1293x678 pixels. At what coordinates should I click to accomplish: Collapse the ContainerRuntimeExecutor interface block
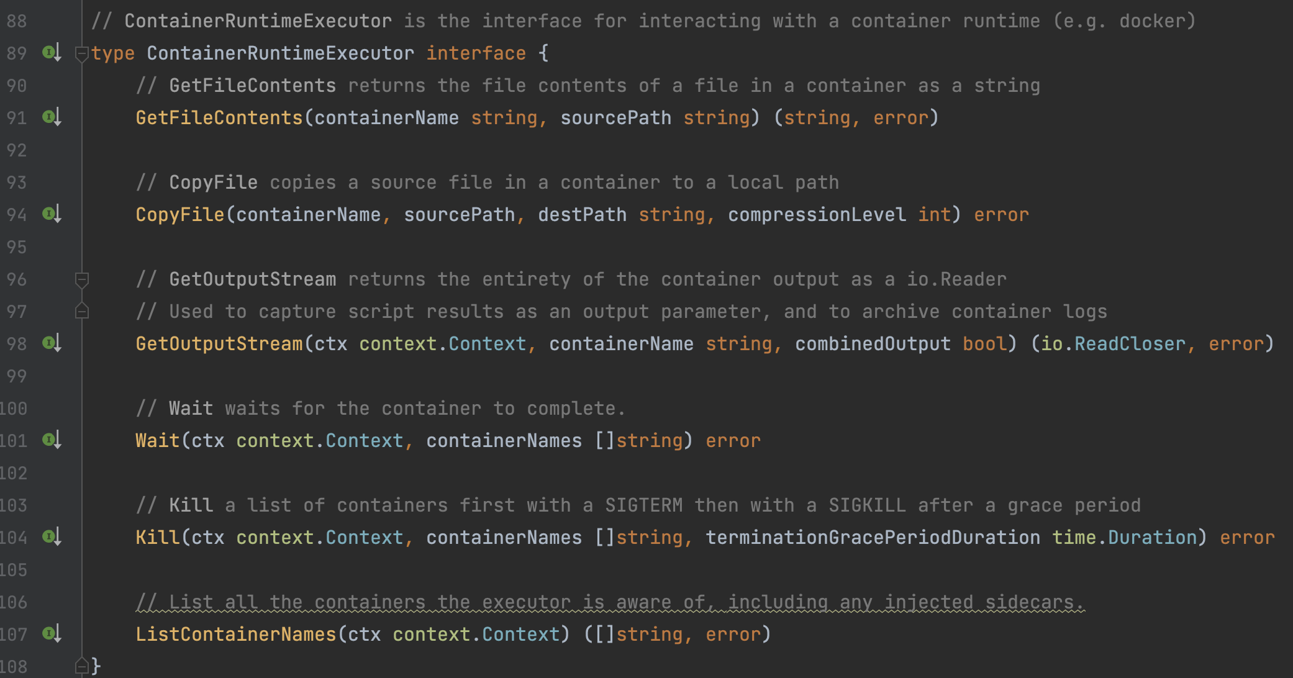click(x=81, y=53)
